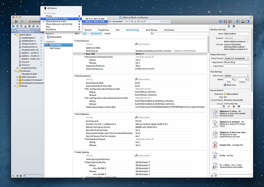Open ViewController.xib in file navigator
The height and width of the screenshot is (187, 264).
[x=30, y=50]
